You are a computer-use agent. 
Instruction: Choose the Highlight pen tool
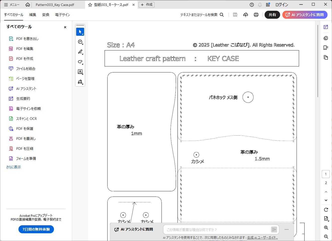tap(80, 52)
